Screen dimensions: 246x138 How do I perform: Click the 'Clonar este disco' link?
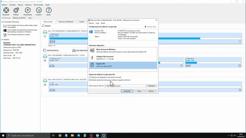click(53, 50)
